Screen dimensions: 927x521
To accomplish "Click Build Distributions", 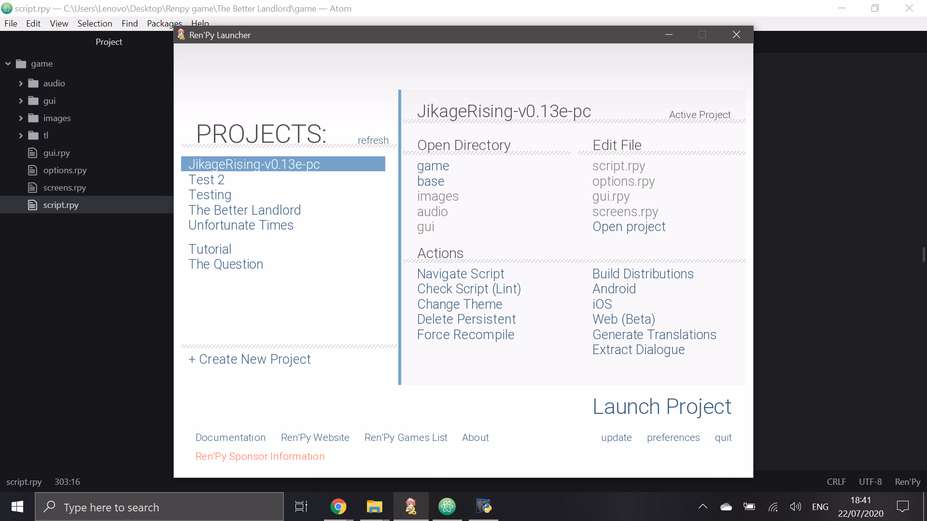I will 643,274.
